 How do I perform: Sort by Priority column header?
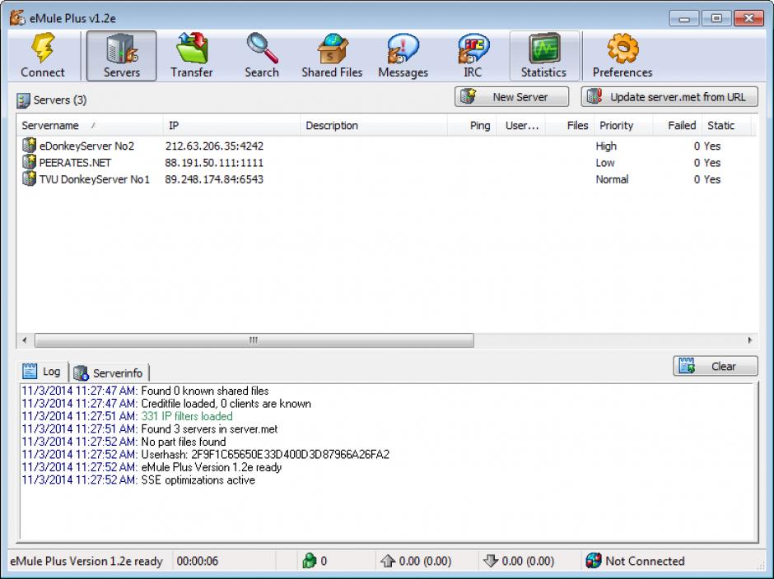point(623,125)
